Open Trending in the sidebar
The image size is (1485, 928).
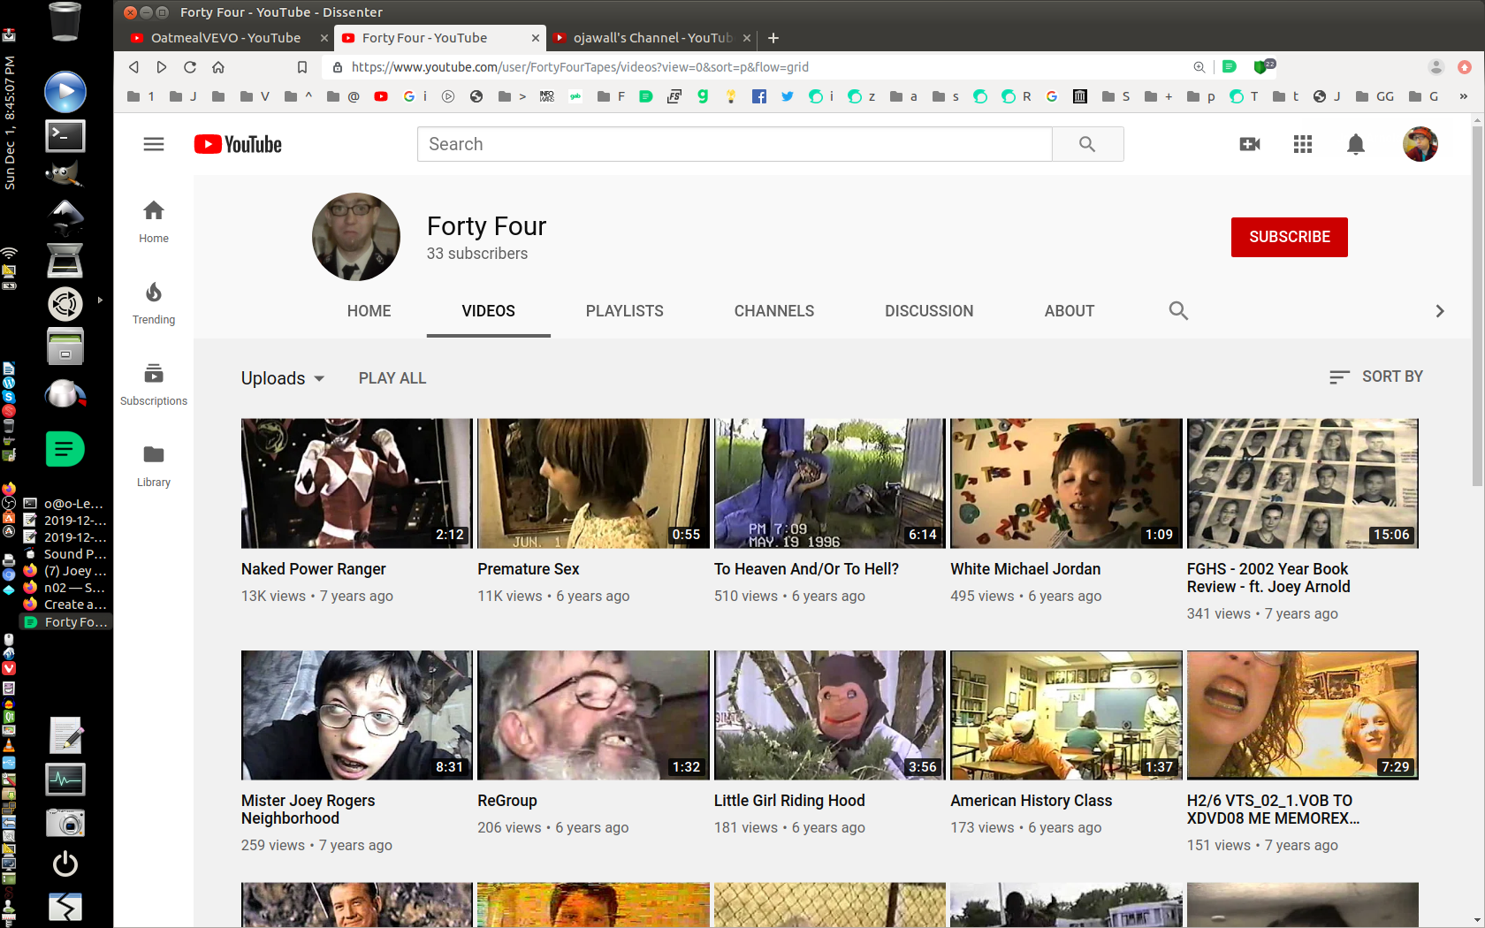(154, 303)
